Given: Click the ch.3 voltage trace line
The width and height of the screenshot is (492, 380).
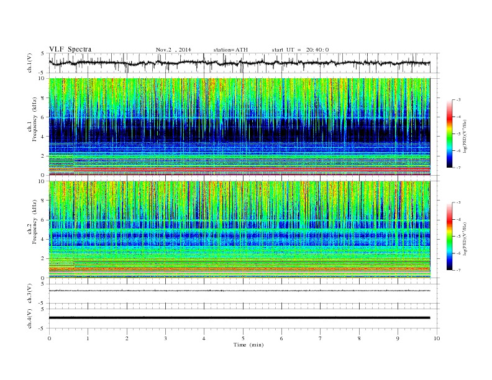Looking at the screenshot, I should [x=239, y=291].
